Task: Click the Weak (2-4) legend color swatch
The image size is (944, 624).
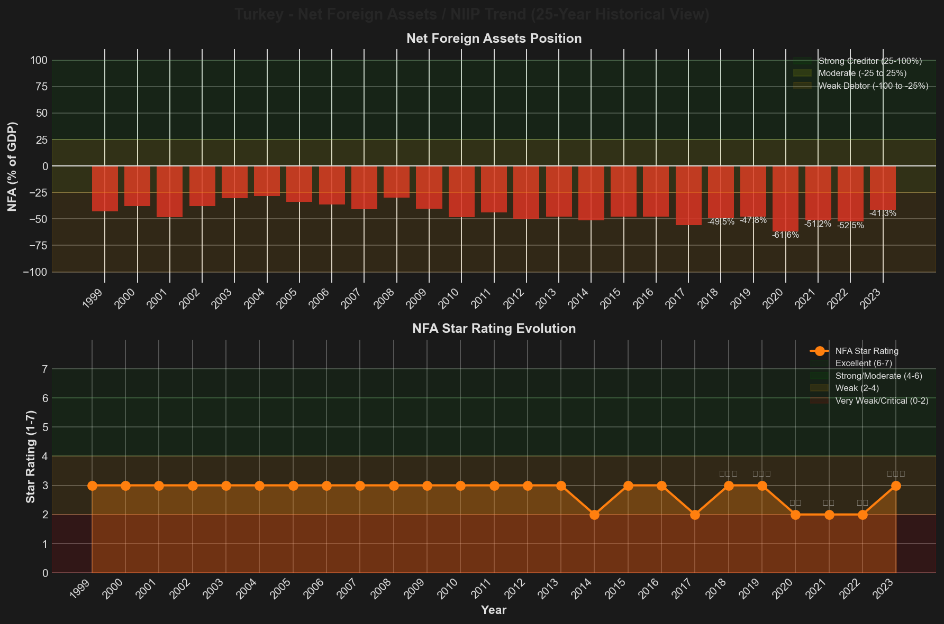Action: click(819, 388)
